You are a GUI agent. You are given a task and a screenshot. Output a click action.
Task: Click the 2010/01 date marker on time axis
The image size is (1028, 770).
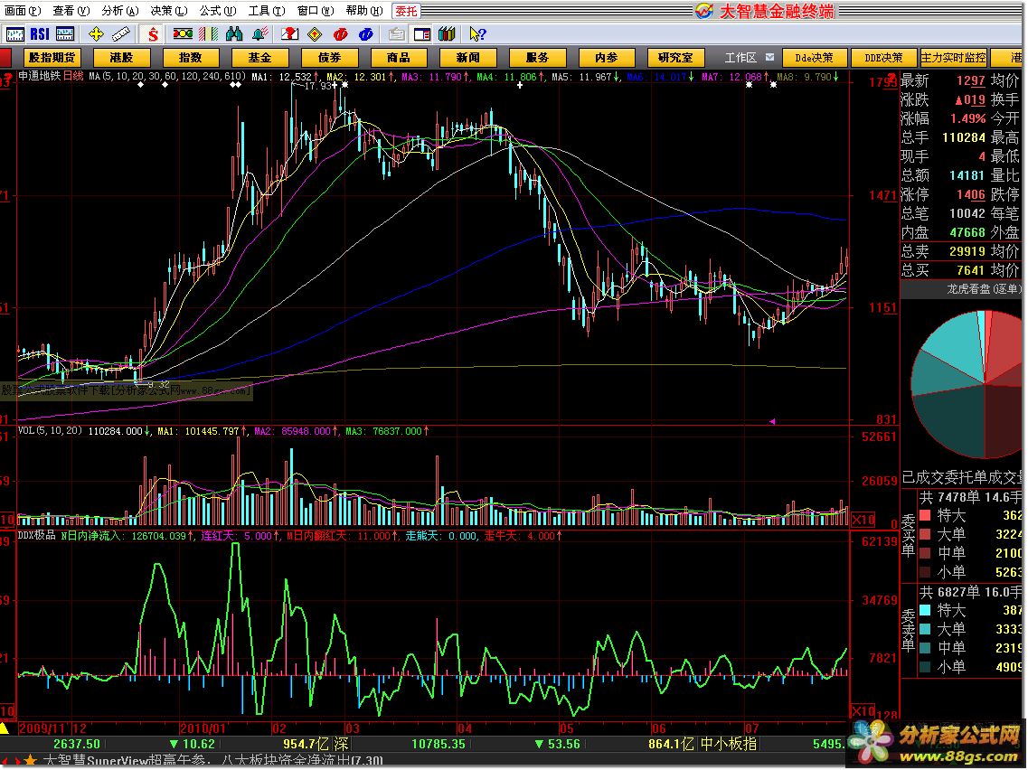tap(202, 728)
